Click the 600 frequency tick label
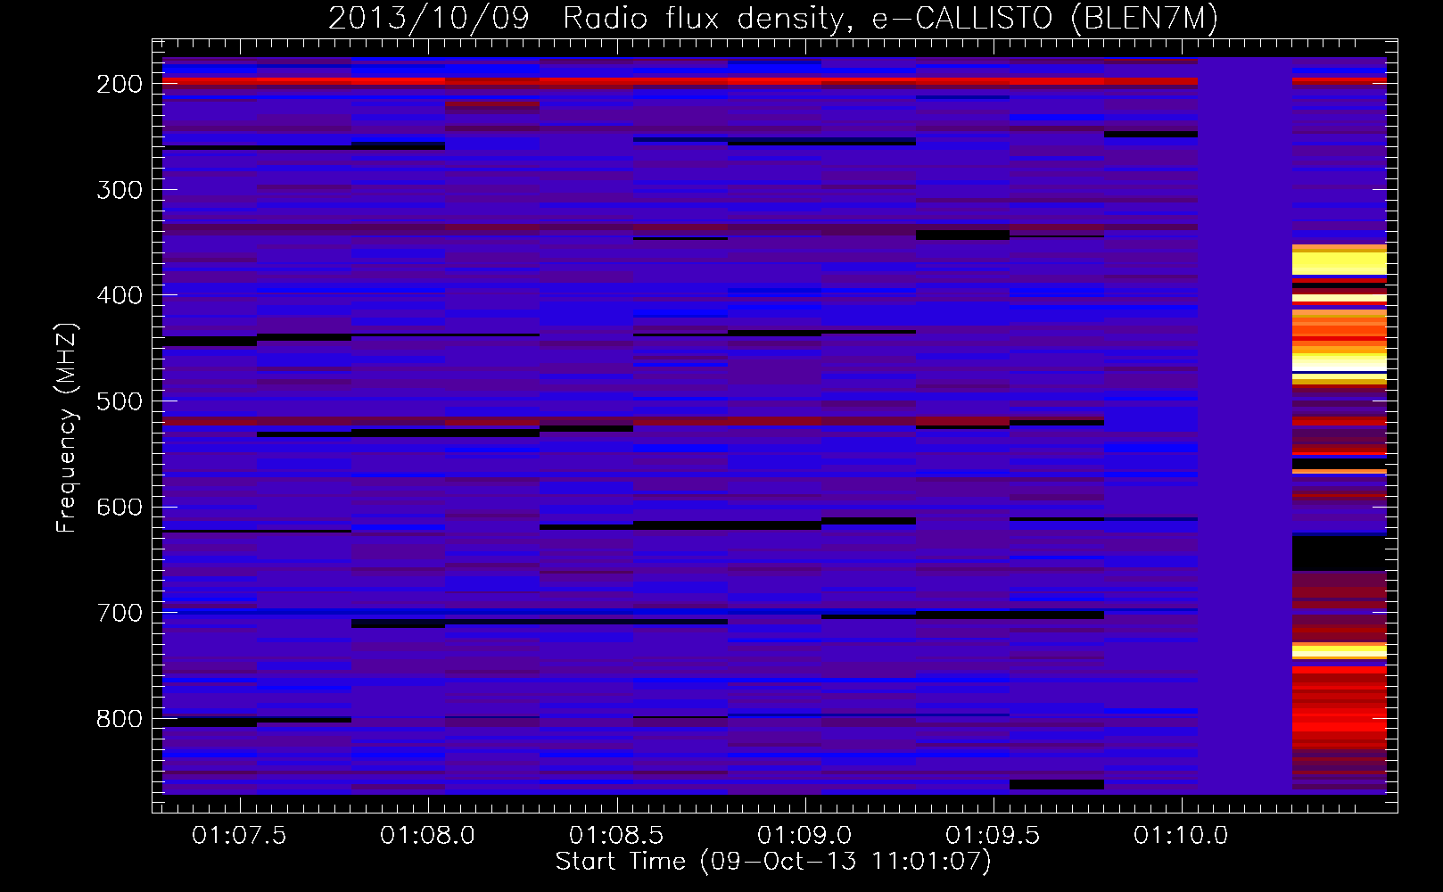The image size is (1443, 892). (120, 507)
